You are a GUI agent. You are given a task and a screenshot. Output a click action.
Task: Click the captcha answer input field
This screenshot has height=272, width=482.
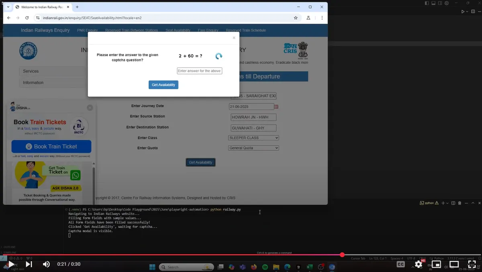(x=199, y=71)
